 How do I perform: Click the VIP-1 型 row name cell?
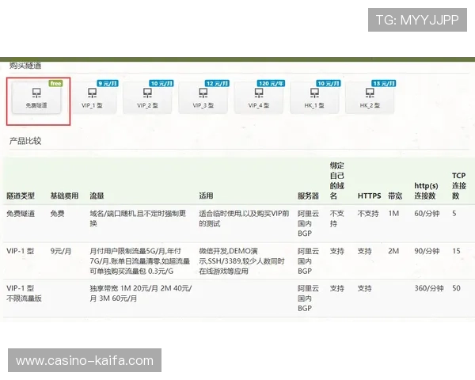point(20,251)
